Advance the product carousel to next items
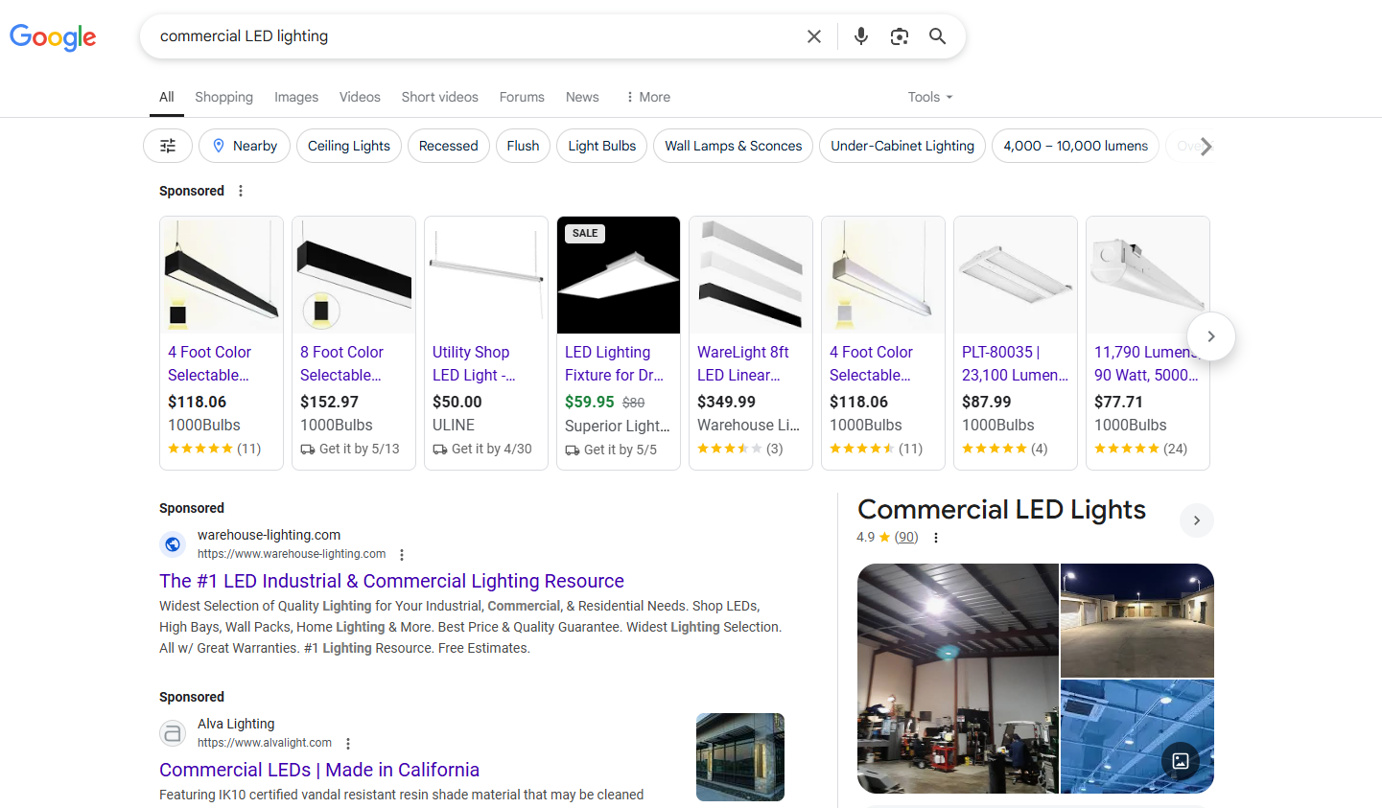The image size is (1382, 808). pos(1210,336)
